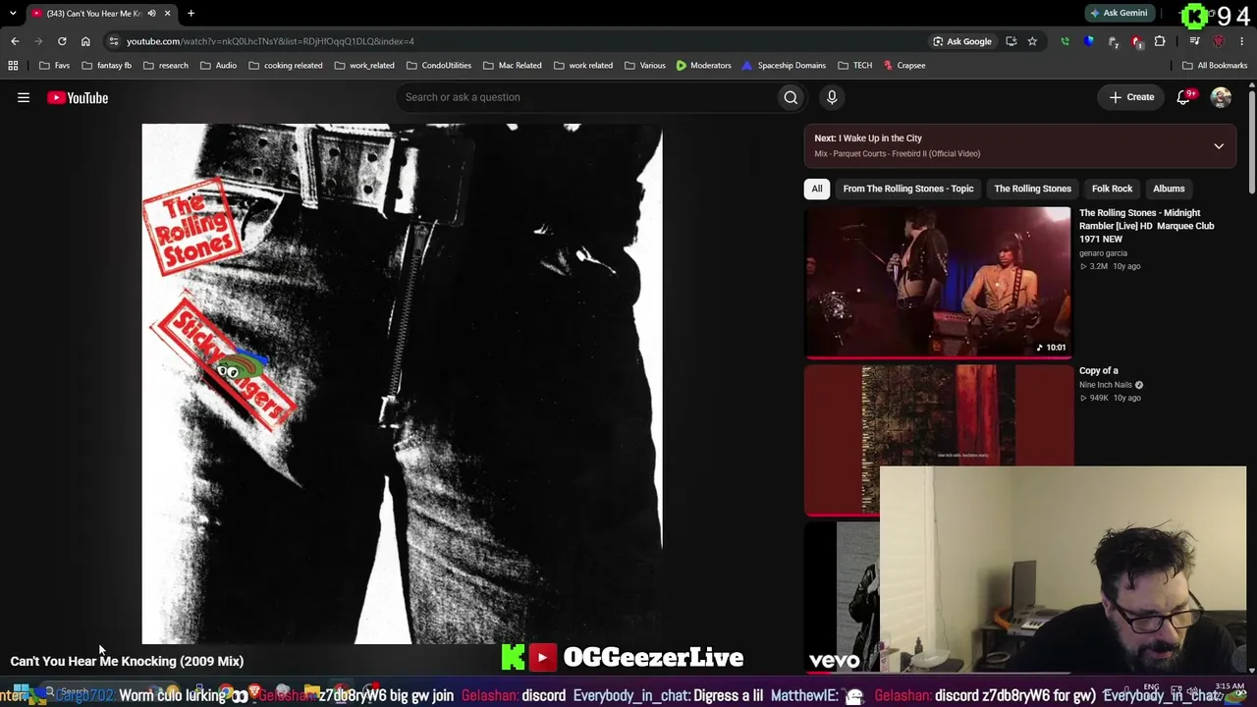
Task: Reload the current page
Action: 62,41
